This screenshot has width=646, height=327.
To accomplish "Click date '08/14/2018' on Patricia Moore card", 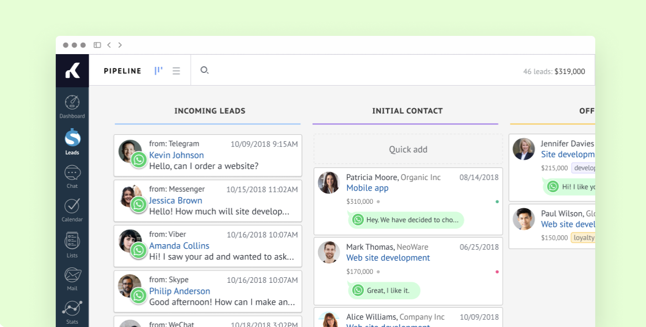I will [479, 177].
